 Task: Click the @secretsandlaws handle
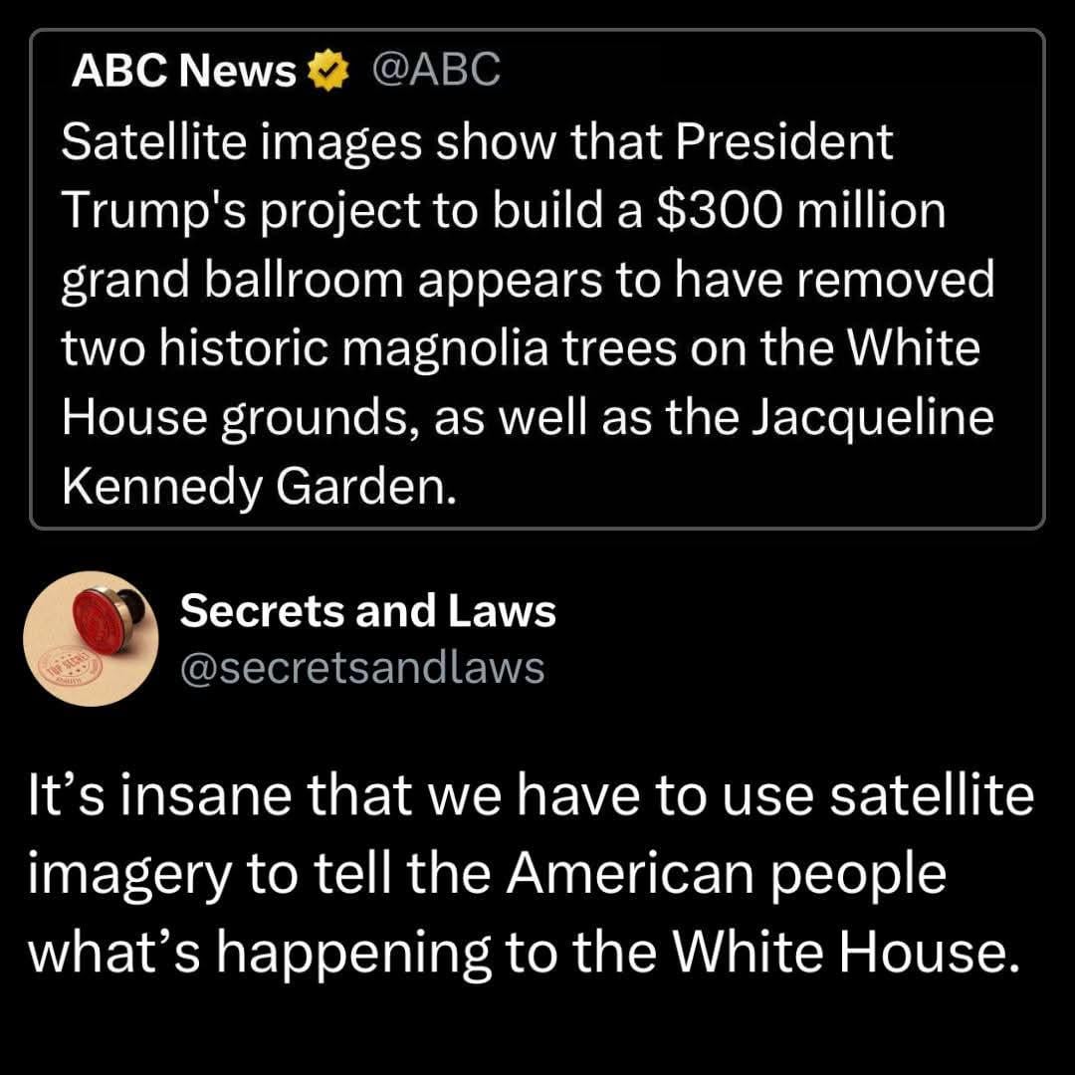pos(361,668)
